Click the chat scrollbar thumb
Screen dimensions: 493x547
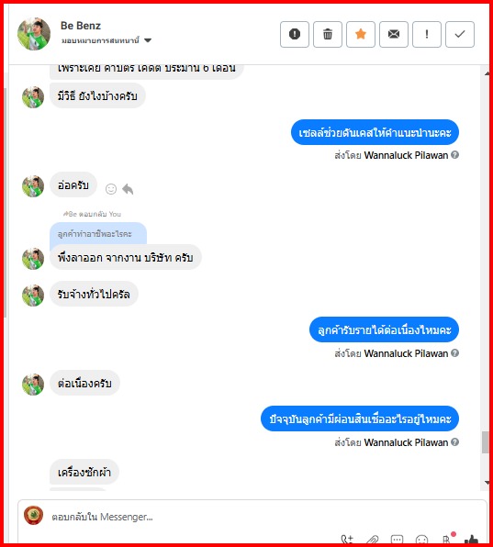coord(486,442)
